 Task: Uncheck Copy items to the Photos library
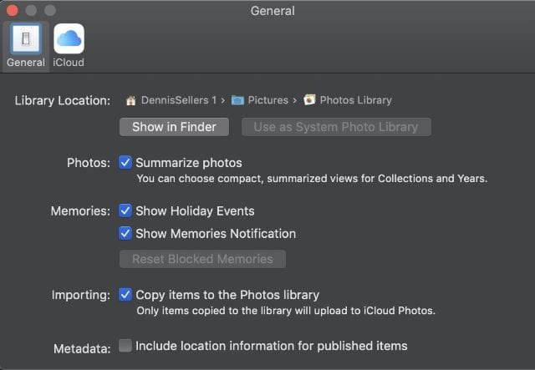pyautogui.click(x=125, y=294)
